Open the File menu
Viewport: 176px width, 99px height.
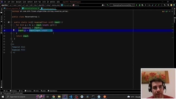[x=5, y=2]
